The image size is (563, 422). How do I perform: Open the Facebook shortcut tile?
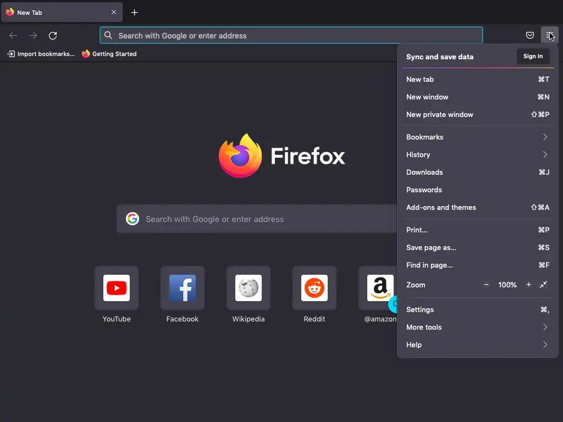click(x=183, y=288)
